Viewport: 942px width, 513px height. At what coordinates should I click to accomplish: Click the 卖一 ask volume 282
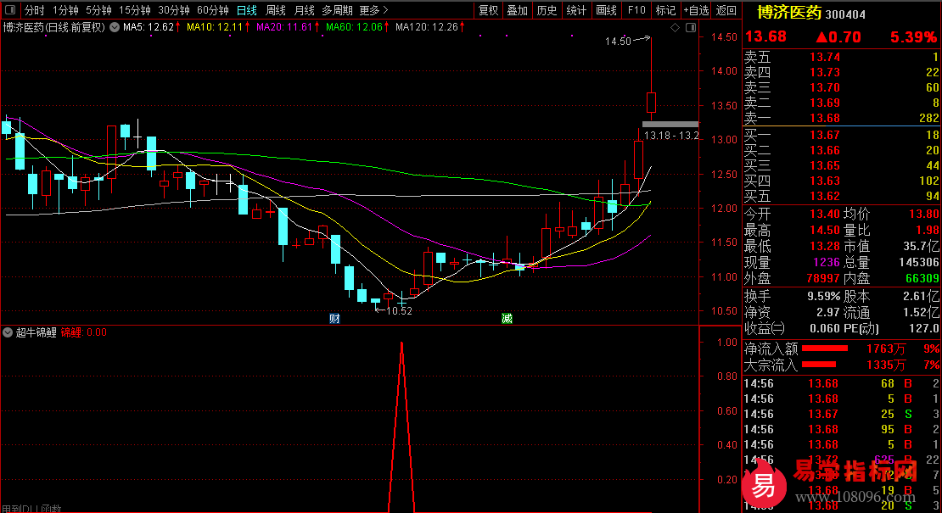pyautogui.click(x=928, y=118)
